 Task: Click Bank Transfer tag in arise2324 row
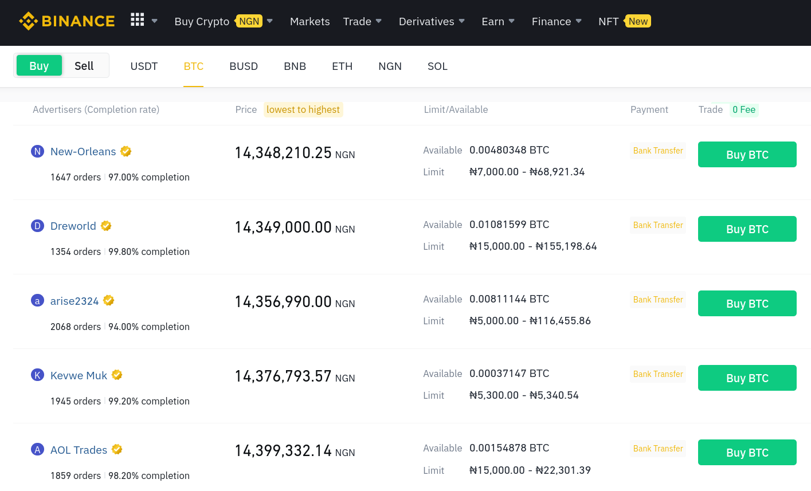pos(658,300)
